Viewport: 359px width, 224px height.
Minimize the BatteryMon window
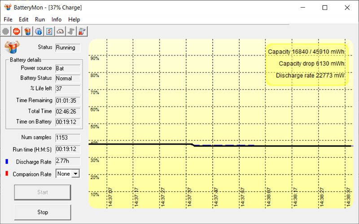pyautogui.click(x=303, y=8)
